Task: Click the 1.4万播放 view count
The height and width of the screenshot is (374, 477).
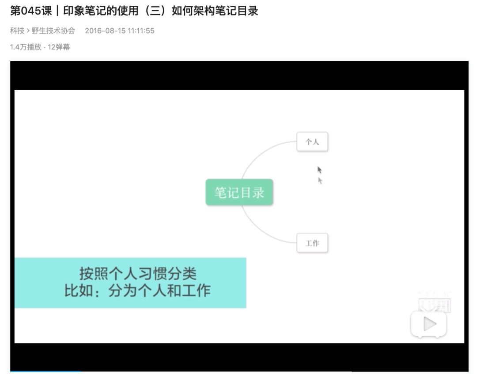Action: pos(26,47)
